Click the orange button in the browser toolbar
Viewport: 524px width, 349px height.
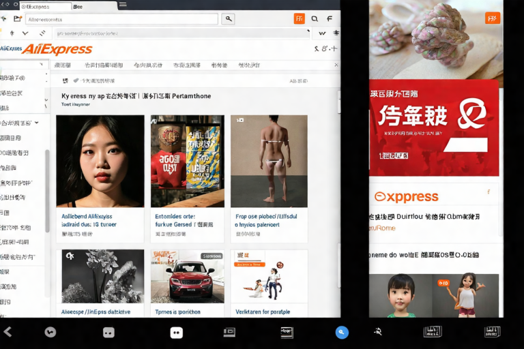(x=299, y=18)
